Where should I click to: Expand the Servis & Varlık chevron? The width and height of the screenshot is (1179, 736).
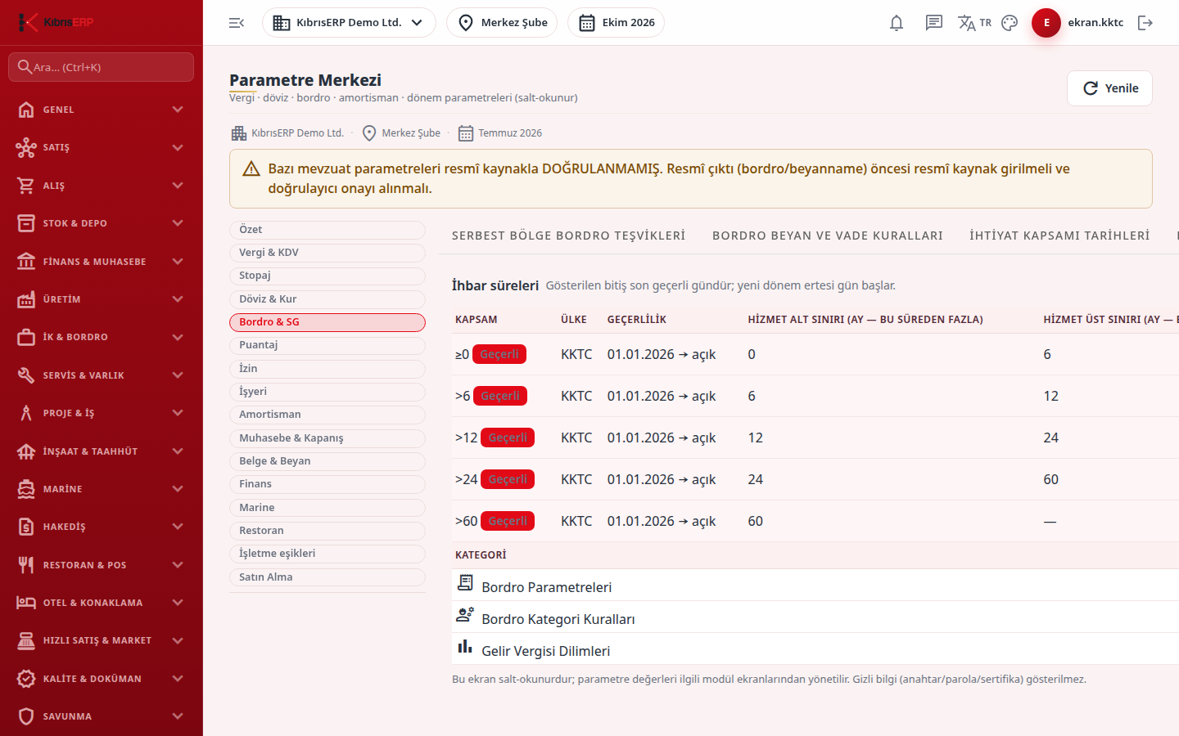point(178,375)
